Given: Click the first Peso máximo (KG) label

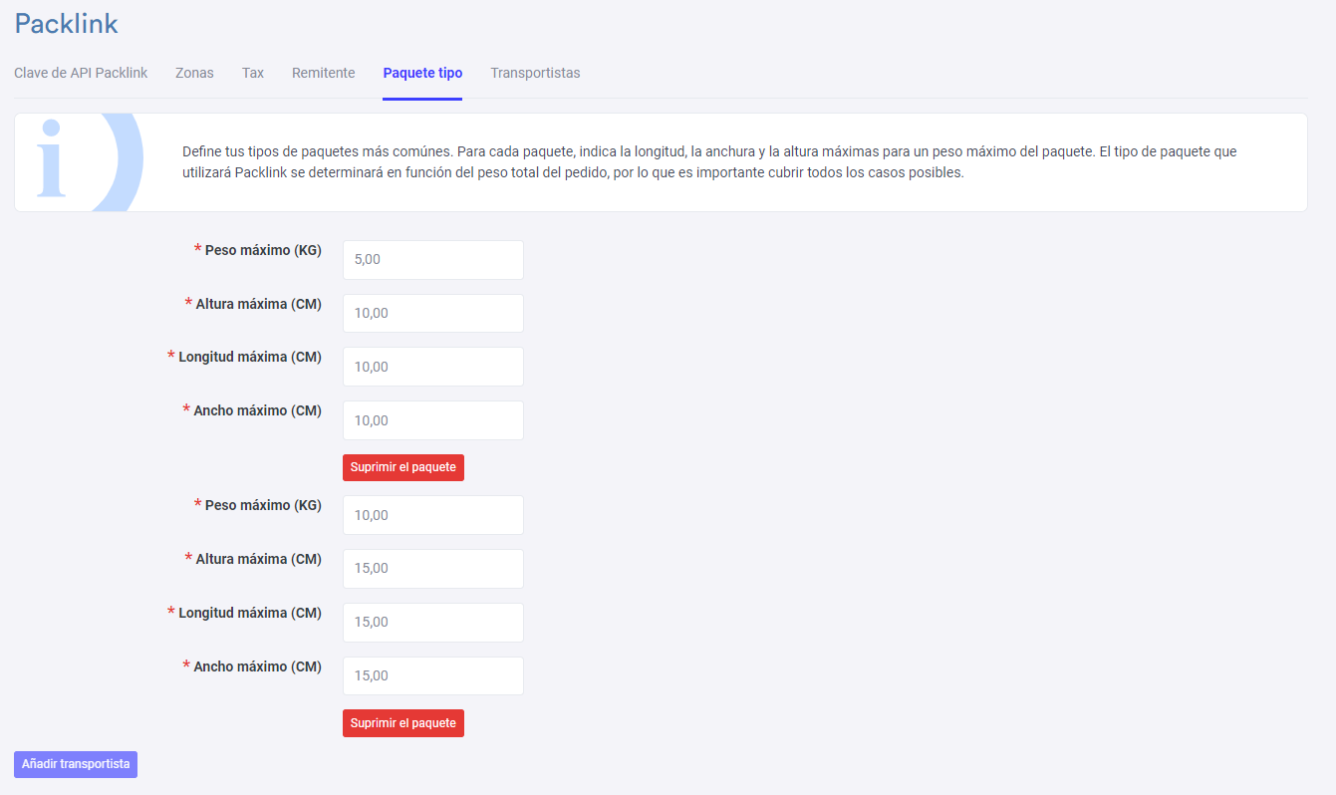Looking at the screenshot, I should (263, 250).
